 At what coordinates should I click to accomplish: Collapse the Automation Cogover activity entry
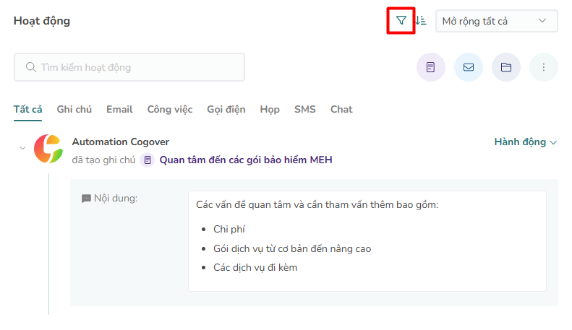pyautogui.click(x=22, y=148)
